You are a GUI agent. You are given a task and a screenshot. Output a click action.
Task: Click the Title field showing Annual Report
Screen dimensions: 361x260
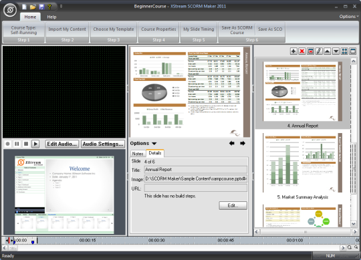[x=196, y=170]
